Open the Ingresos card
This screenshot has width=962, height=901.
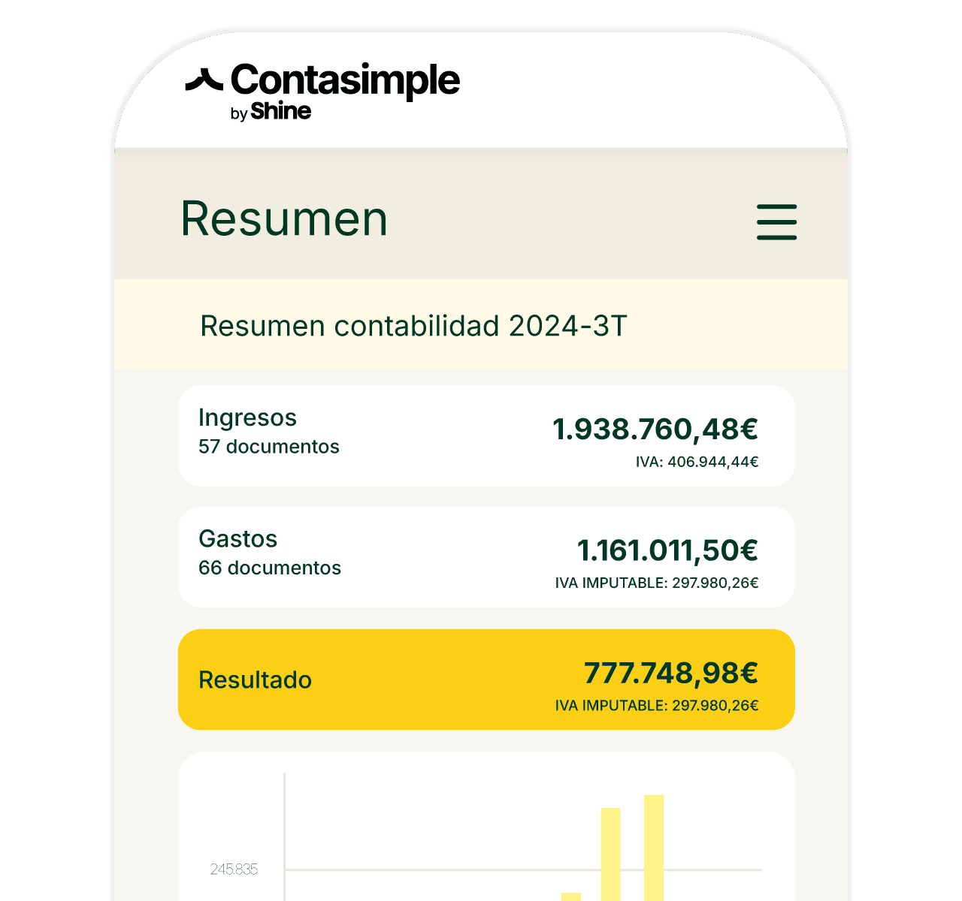click(x=486, y=436)
